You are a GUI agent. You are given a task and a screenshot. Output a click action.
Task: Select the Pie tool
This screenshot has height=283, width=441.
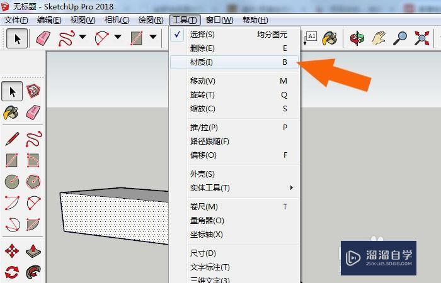click(x=33, y=225)
